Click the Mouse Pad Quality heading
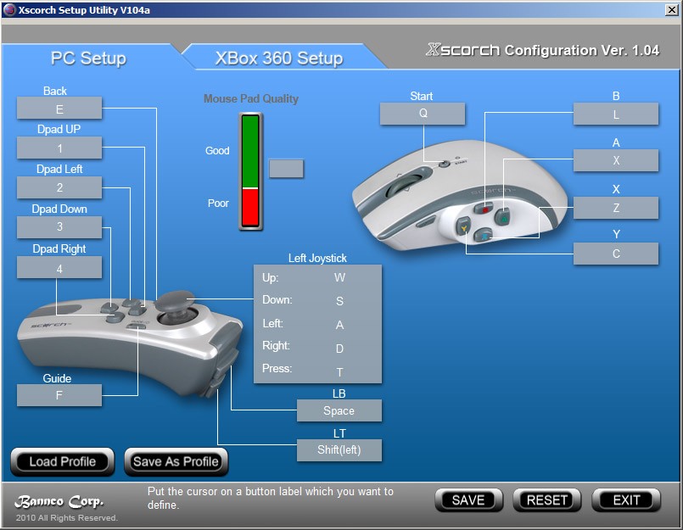Image resolution: width=683 pixels, height=530 pixels. (x=251, y=99)
